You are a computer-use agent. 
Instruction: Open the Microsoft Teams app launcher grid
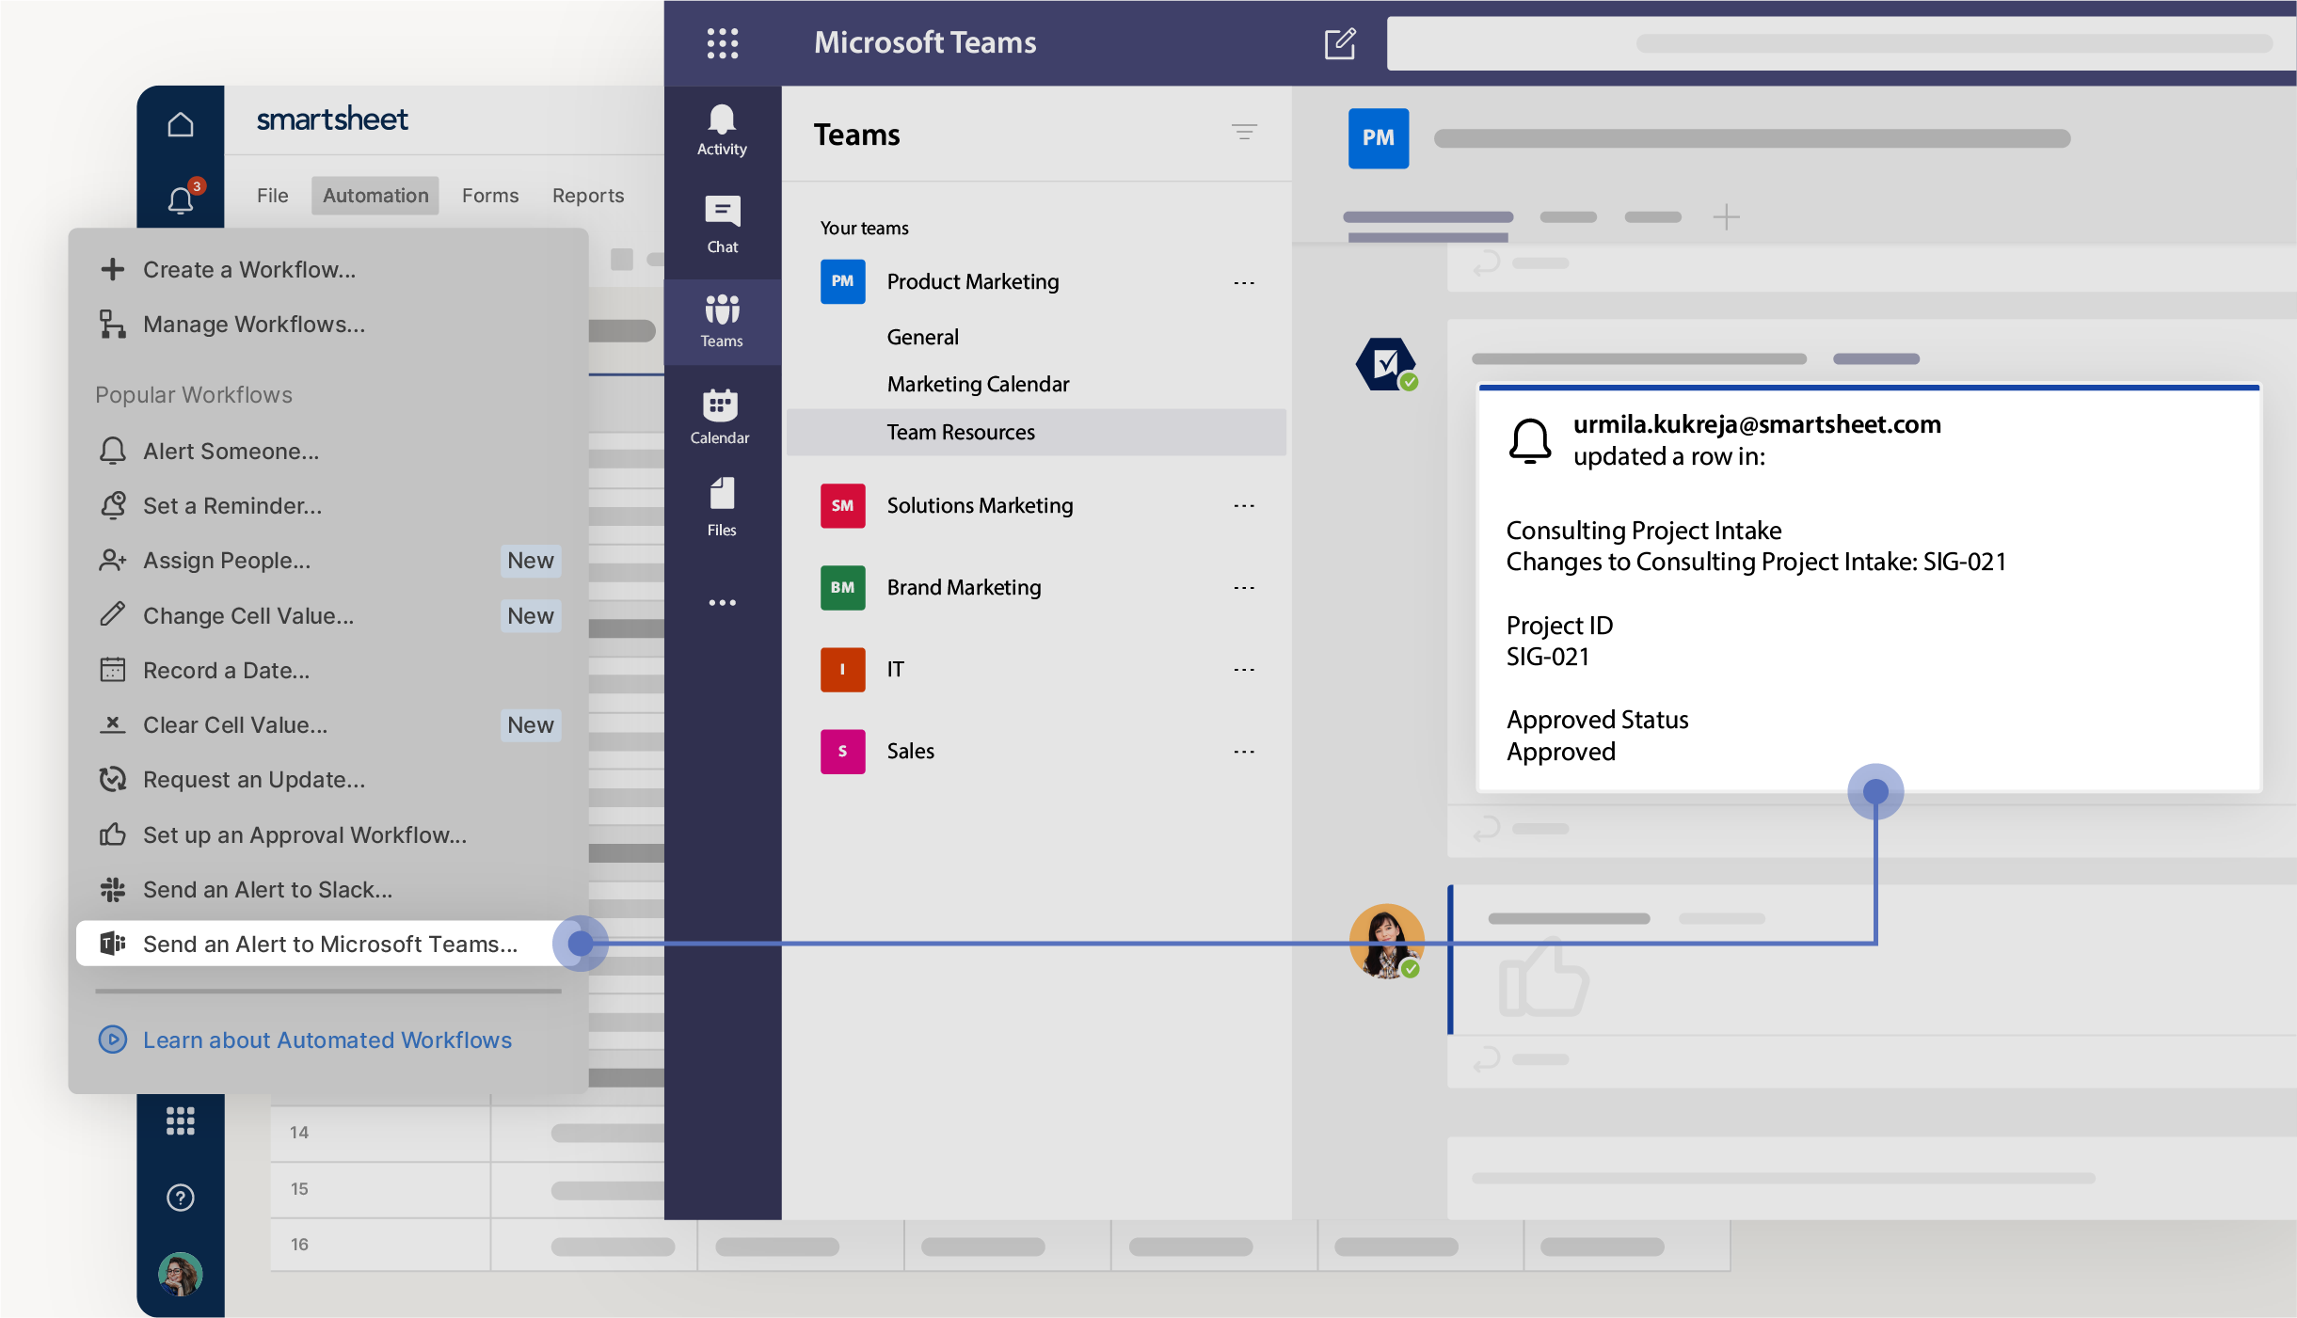722,43
